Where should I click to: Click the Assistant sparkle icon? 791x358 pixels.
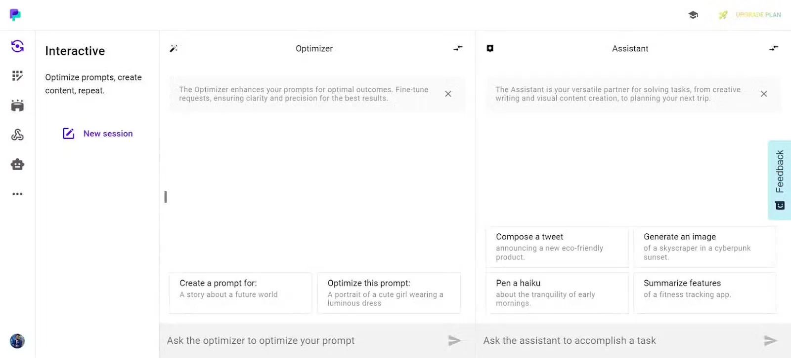tap(490, 48)
